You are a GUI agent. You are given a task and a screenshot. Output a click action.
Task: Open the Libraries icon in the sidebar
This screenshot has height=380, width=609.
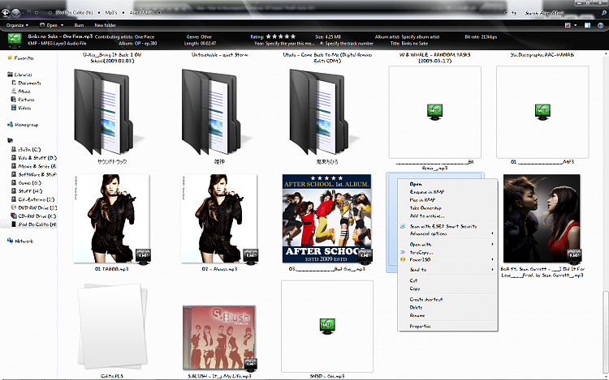pos(10,75)
